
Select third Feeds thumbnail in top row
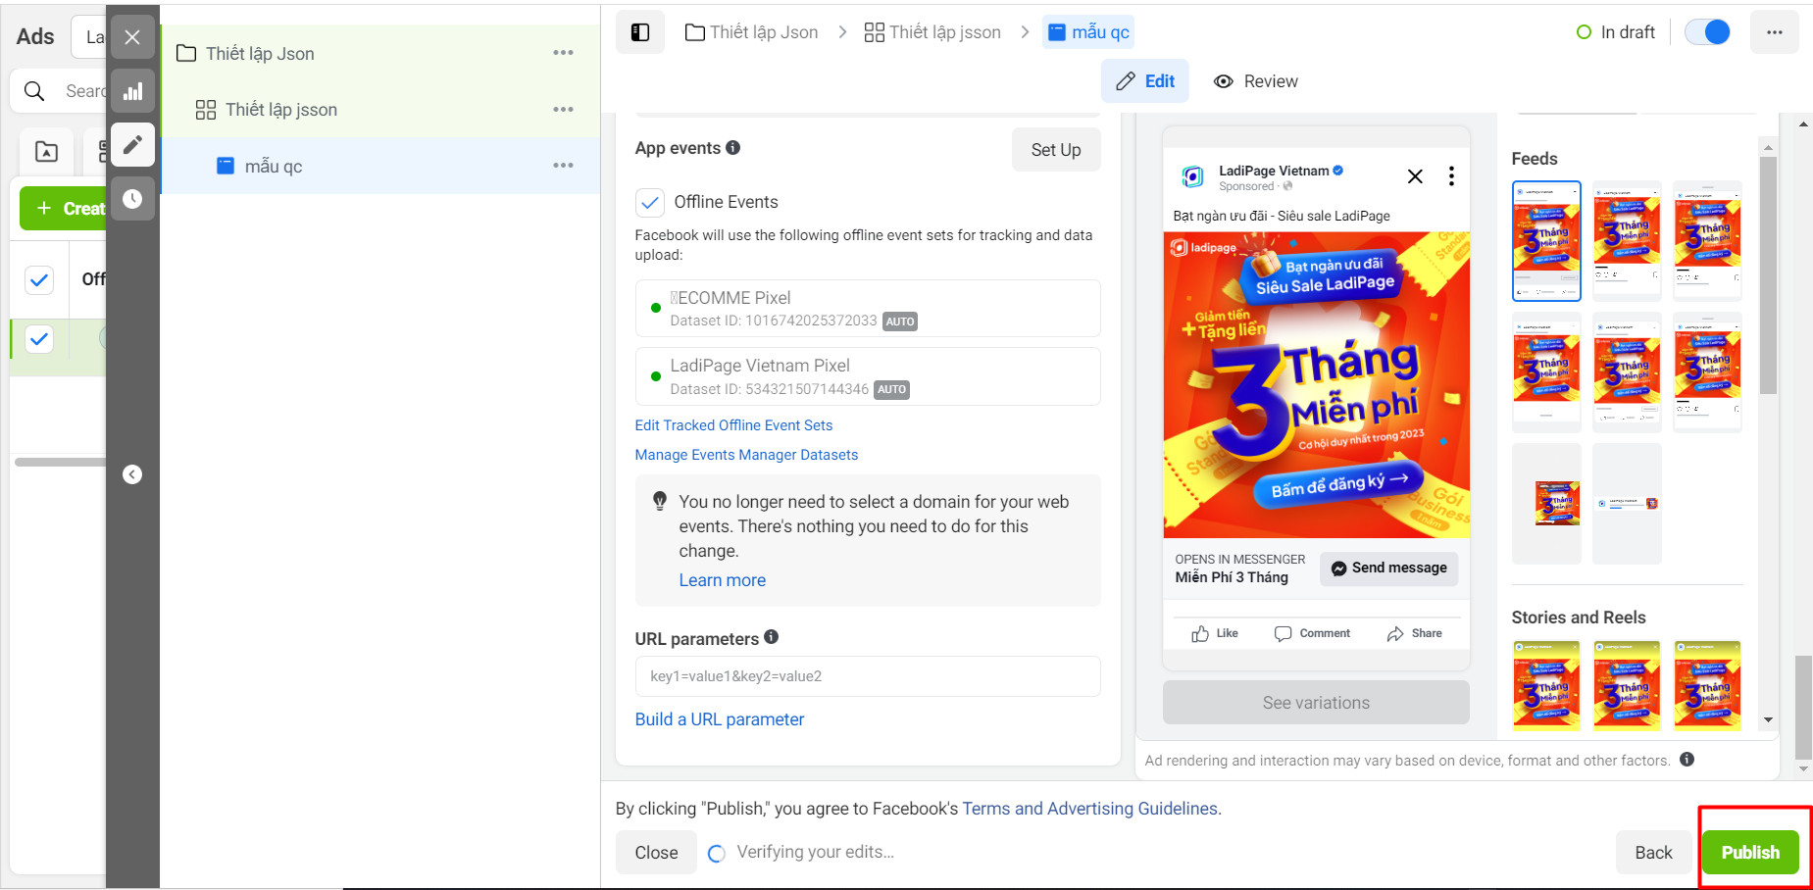(1707, 241)
